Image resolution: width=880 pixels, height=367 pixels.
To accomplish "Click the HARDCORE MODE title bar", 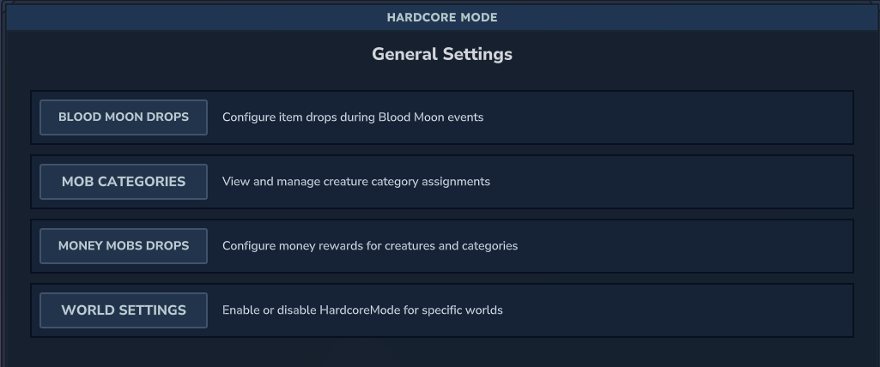I will pyautogui.click(x=441, y=17).
